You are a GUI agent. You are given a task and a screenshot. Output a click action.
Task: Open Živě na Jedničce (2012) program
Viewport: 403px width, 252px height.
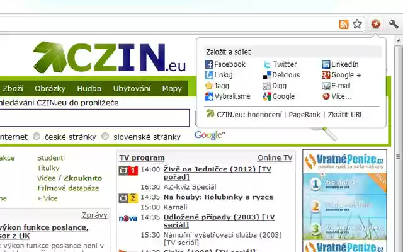click(217, 173)
